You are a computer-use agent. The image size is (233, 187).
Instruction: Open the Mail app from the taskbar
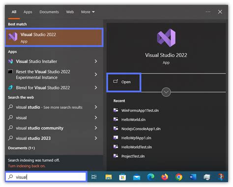(137, 177)
